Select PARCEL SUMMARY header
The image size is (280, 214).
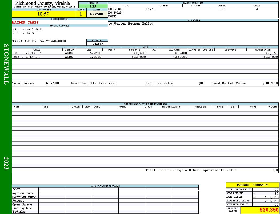pyautogui.click(x=252, y=185)
